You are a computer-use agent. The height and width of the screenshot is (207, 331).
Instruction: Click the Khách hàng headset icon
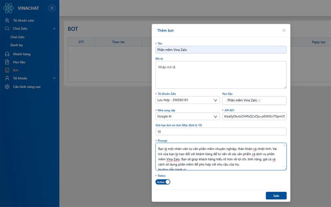7,54
